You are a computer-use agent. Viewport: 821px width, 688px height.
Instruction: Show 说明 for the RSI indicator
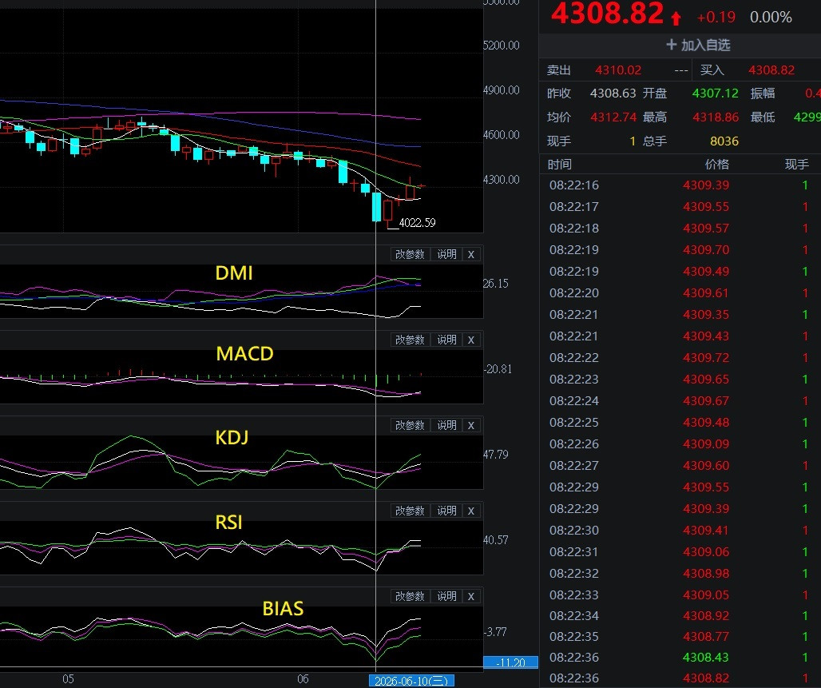[x=446, y=511]
